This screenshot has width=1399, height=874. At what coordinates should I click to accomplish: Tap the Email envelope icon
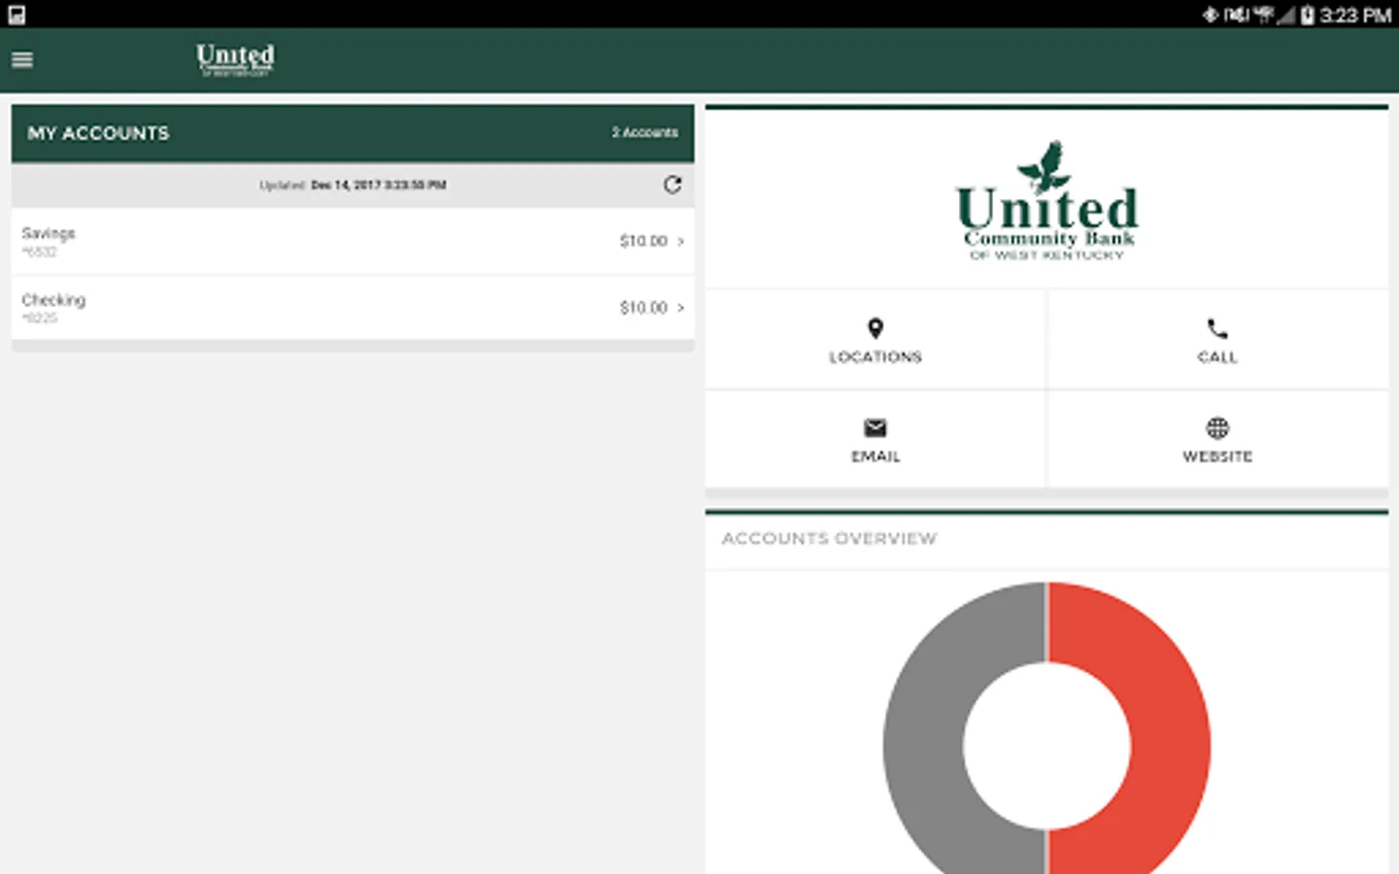coord(875,427)
